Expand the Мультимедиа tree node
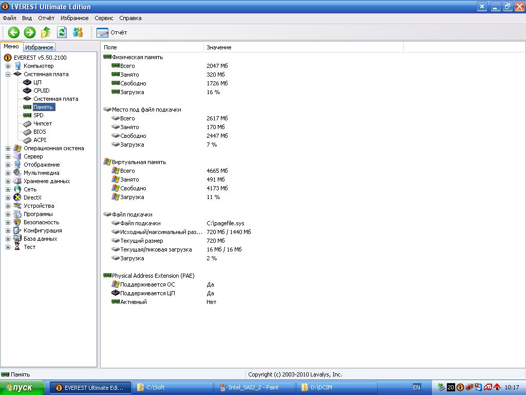 tap(8, 173)
